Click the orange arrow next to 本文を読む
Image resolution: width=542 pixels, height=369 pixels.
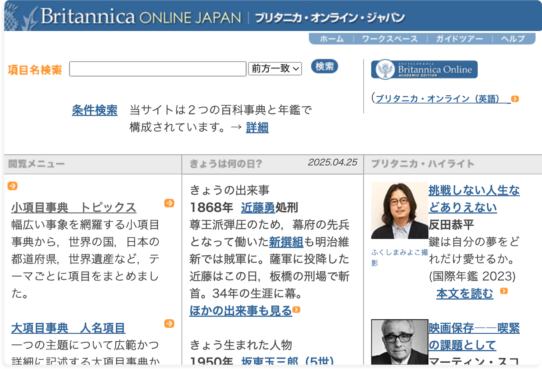pos(504,291)
